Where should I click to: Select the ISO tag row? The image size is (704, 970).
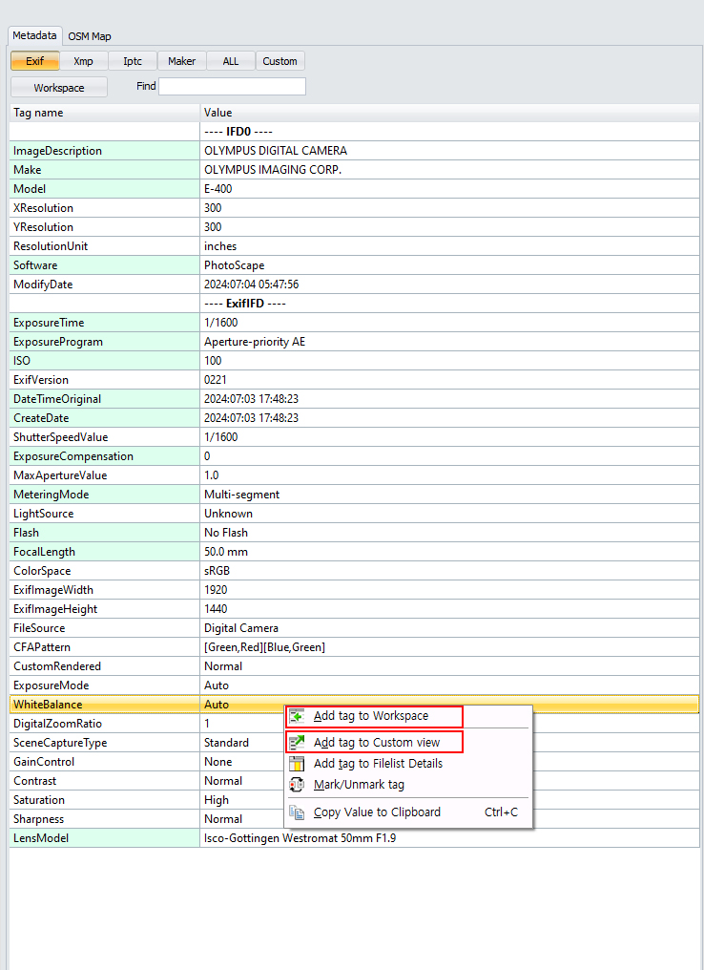point(355,361)
